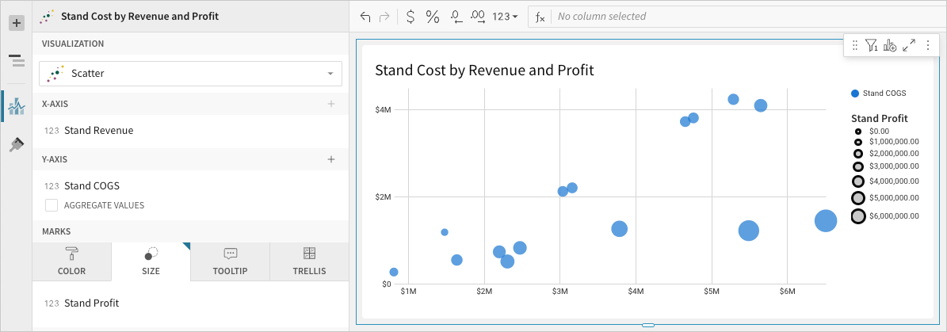Click the increase decimal places icon
Viewport: 947px width, 332px height.
(478, 17)
